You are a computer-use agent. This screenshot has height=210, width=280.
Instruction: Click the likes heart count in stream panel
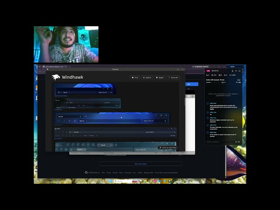[232, 75]
